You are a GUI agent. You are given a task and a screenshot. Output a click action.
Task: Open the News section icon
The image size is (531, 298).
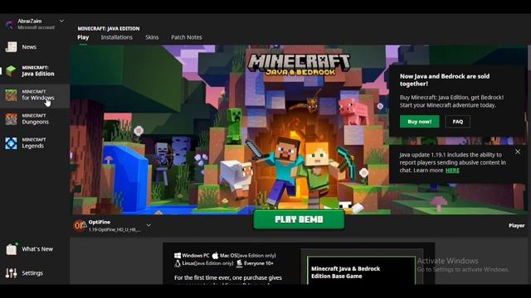(x=11, y=47)
